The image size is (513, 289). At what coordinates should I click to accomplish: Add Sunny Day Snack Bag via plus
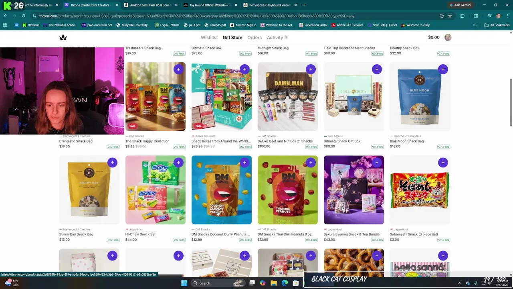point(112,163)
